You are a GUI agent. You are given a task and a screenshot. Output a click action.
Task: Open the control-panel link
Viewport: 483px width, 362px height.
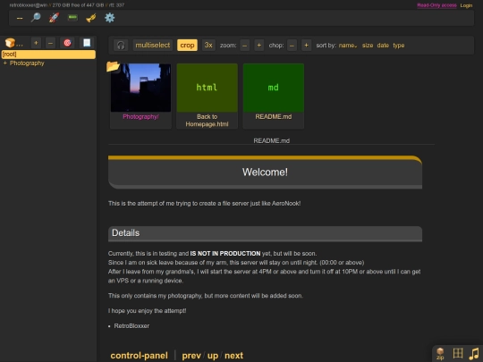tap(140, 356)
